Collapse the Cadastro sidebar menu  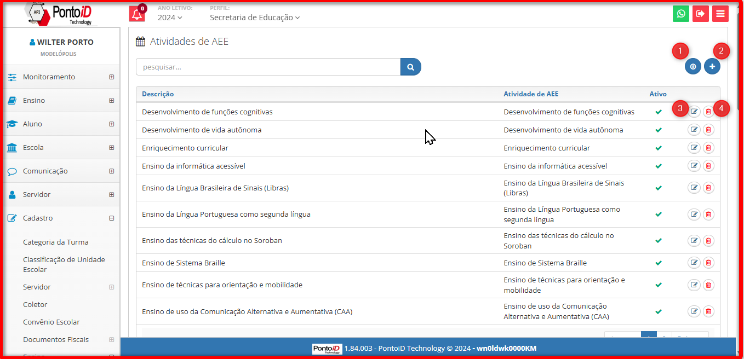tap(61, 218)
